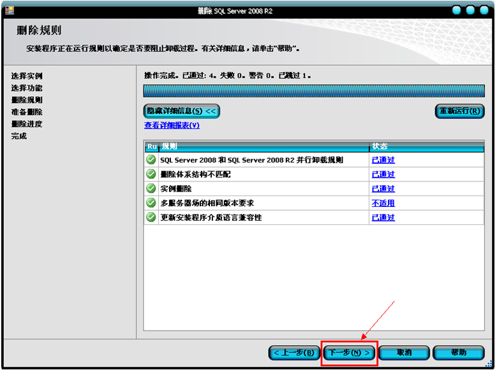Image resolution: width=497 pixels, height=370 pixels.
Task: Click the 操作完成 status summary text
Action: [227, 76]
